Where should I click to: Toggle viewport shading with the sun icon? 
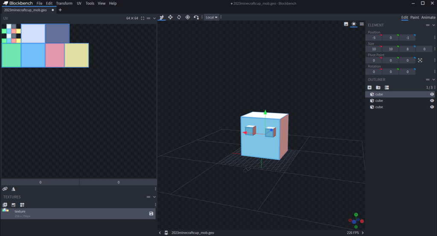pyautogui.click(x=354, y=24)
